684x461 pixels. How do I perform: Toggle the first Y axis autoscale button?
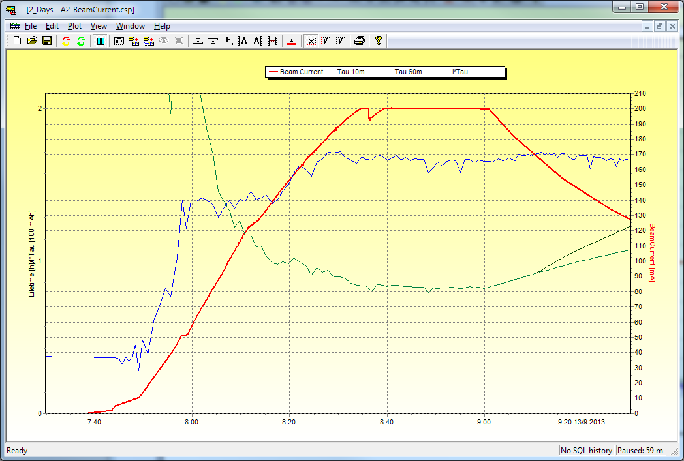326,40
